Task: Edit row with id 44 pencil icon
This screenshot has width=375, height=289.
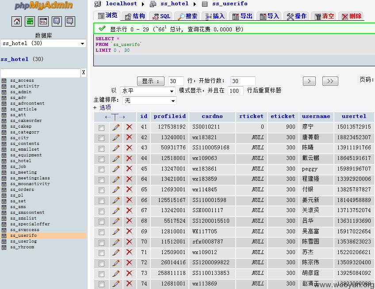Action: pyautogui.click(x=116, y=159)
